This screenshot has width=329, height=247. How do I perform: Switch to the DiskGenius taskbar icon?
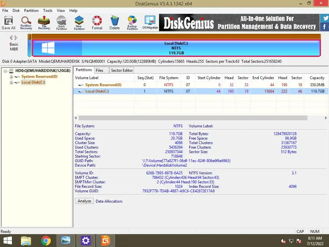click(105, 241)
